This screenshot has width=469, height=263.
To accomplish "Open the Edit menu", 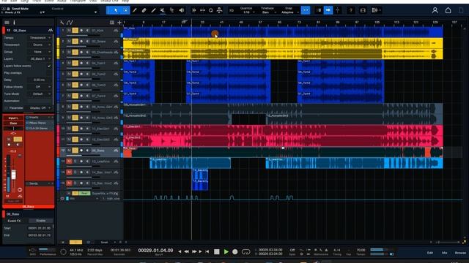I will [13, 1].
